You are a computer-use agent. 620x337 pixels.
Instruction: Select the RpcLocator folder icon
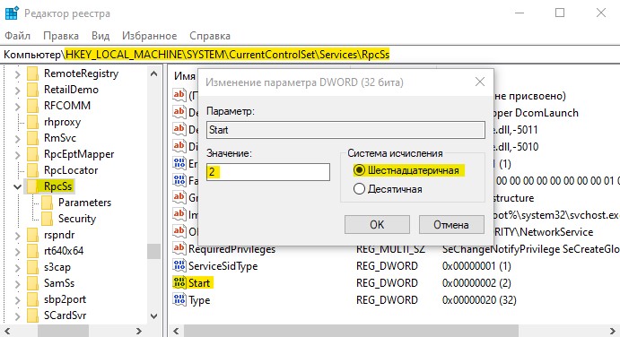(x=33, y=170)
